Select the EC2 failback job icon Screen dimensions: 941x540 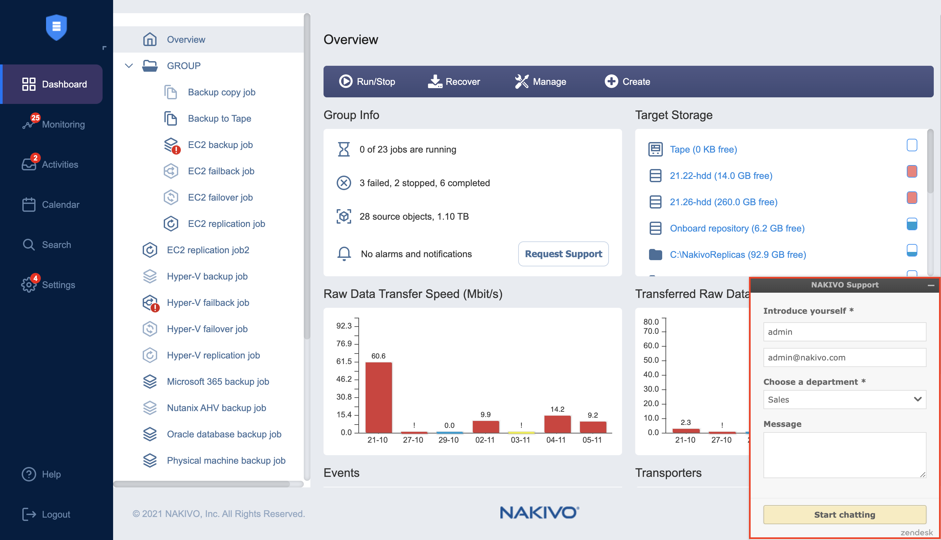point(171,171)
